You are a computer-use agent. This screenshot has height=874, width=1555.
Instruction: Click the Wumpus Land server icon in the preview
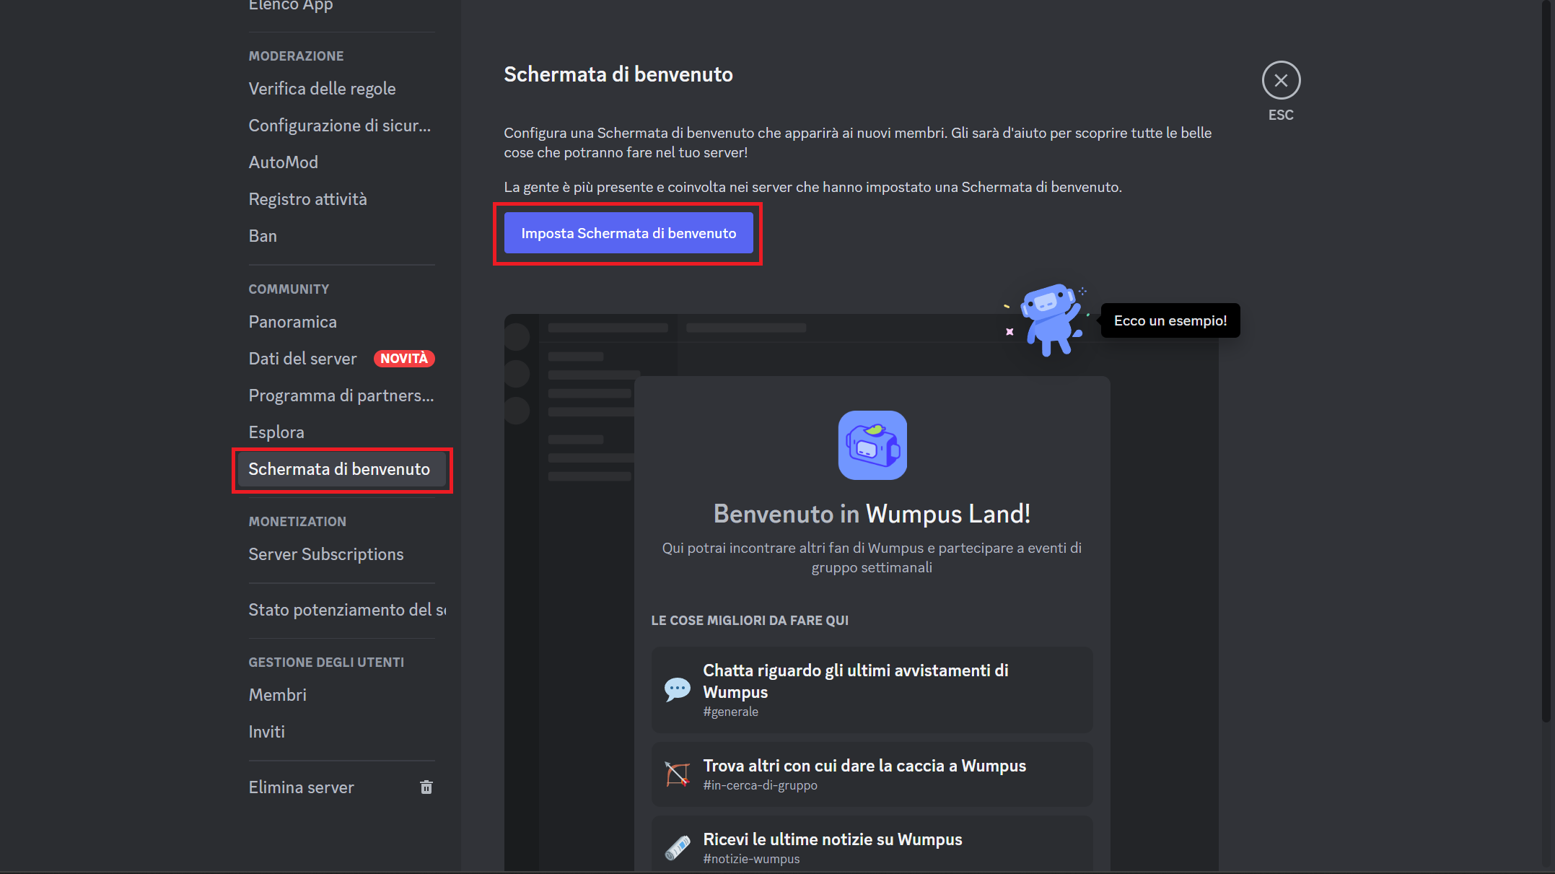[872, 445]
